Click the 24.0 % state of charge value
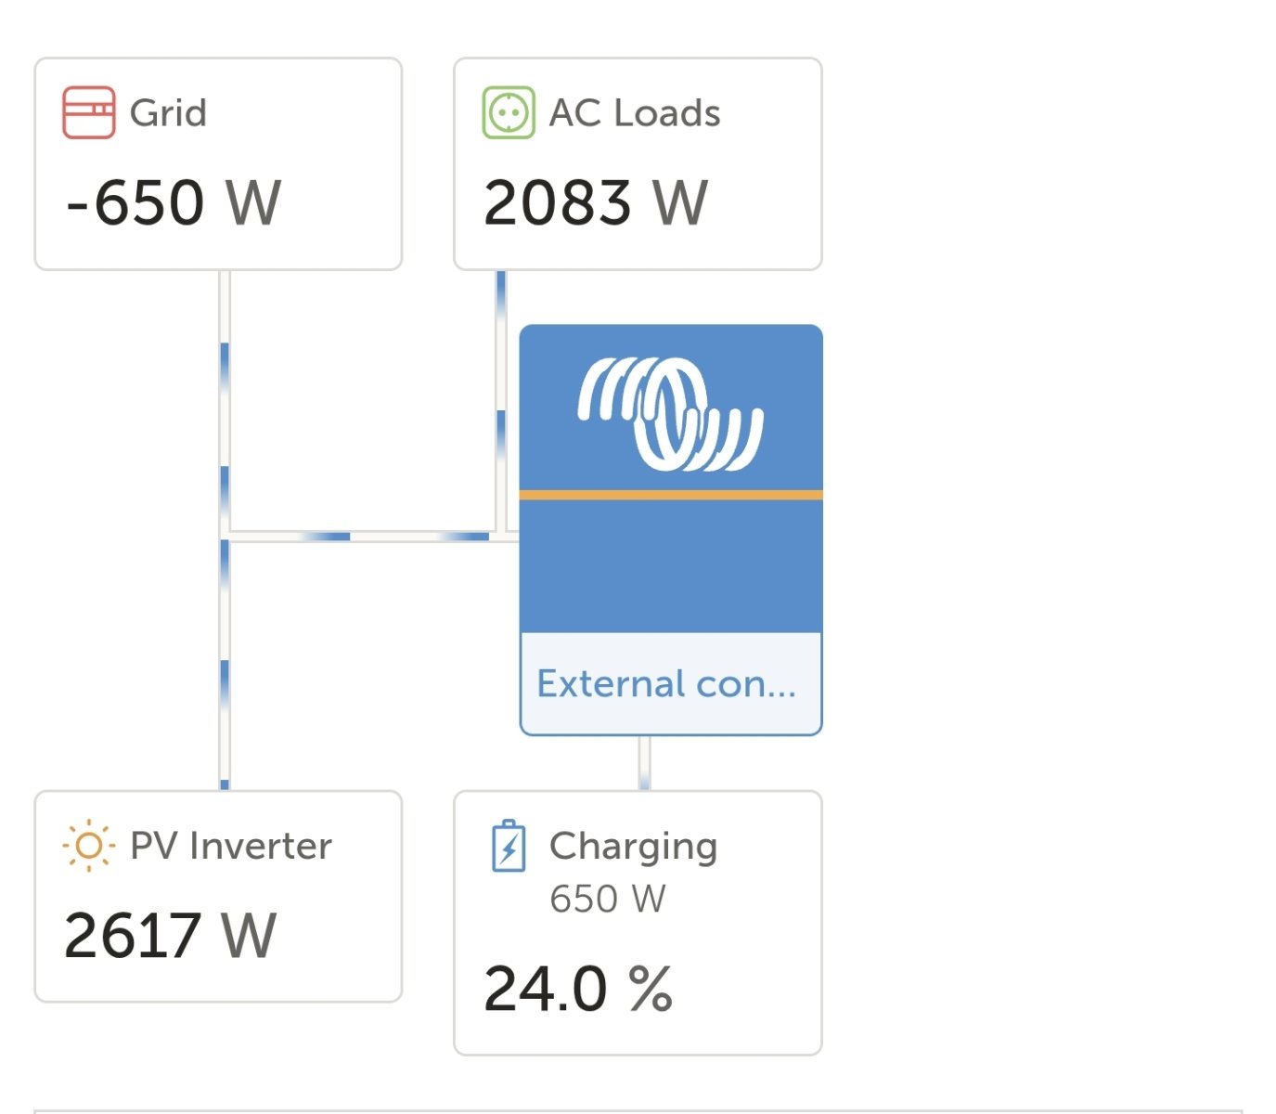This screenshot has height=1114, width=1276. click(578, 989)
